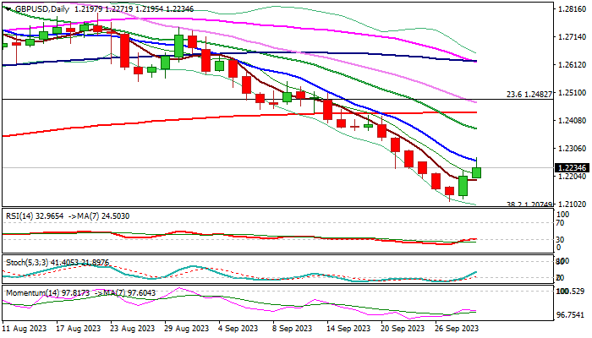Screen dimensions: 592x338
Task: Click the 96.7541 value on Momentum scale
Action: 570,315
